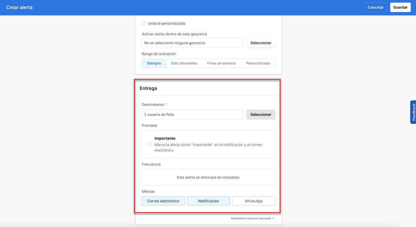Select recipients via the Seleccionar button
The image size is (416, 227).
261,114
